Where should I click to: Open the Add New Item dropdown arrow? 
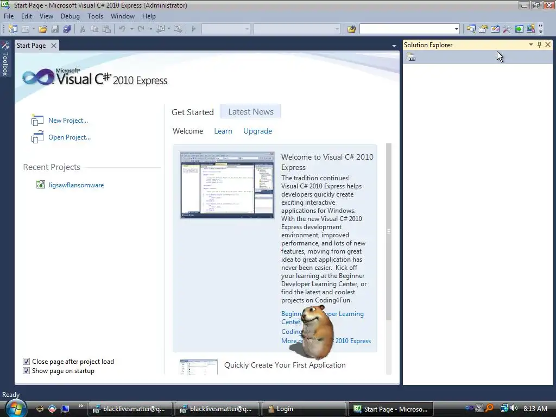point(33,29)
